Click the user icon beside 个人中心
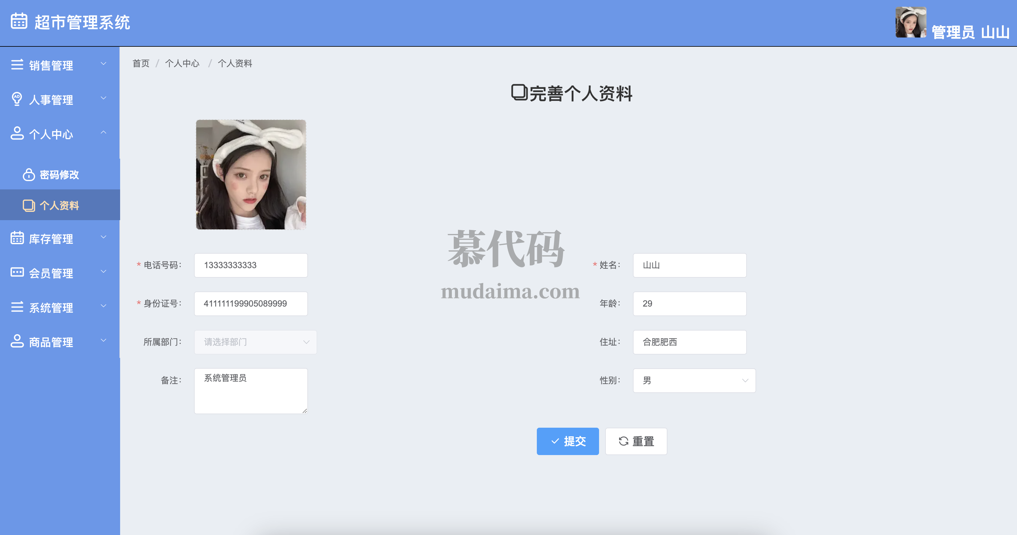This screenshot has width=1017, height=535. (17, 133)
